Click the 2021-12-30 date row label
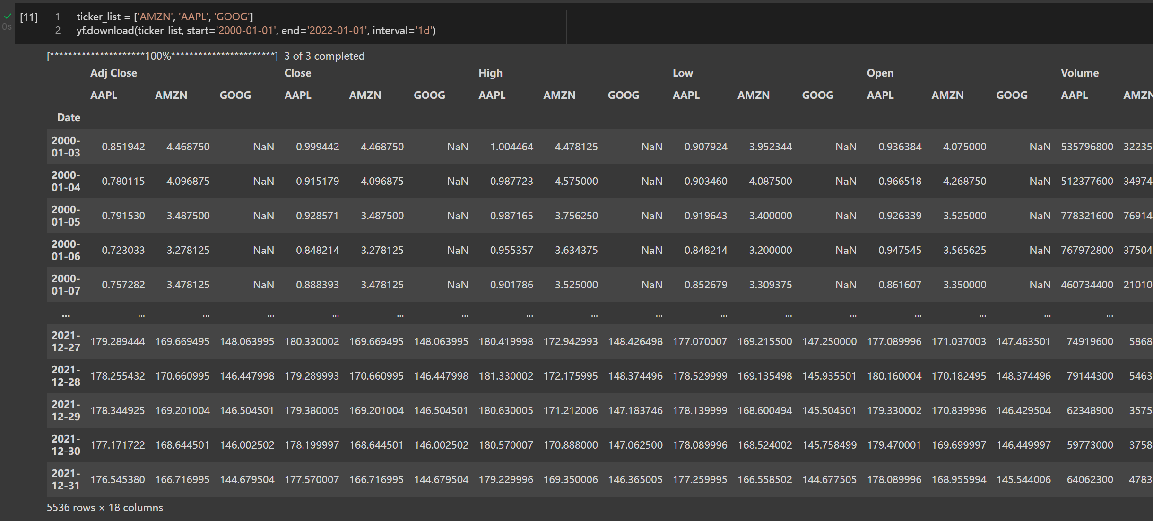This screenshot has width=1153, height=521. [x=66, y=445]
